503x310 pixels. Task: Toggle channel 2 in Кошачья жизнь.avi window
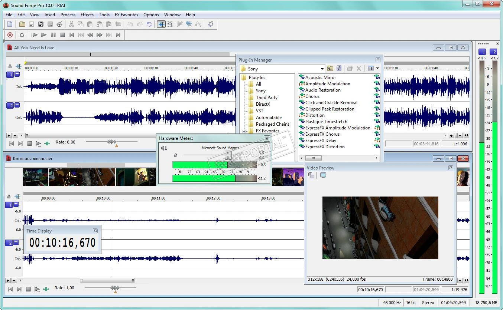[x=9, y=243]
